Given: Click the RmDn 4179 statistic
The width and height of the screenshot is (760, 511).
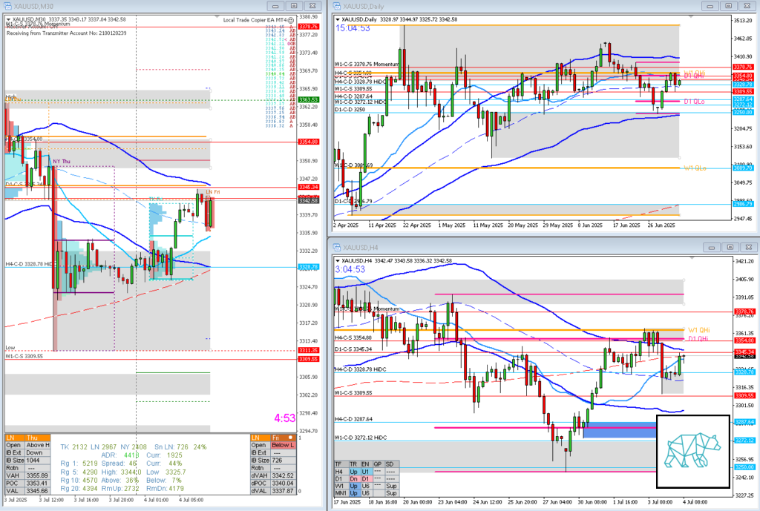Looking at the screenshot, I should click(x=165, y=488).
